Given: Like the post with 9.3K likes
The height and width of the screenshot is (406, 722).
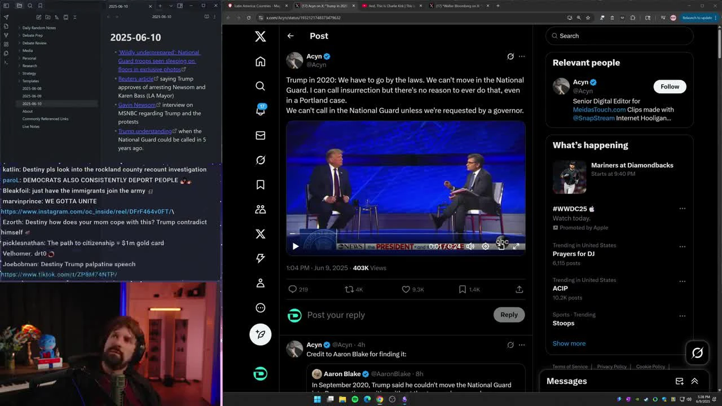Looking at the screenshot, I should point(406,289).
